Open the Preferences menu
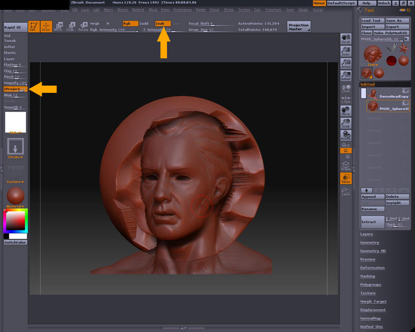The height and width of the screenshot is (332, 415). 182,10
